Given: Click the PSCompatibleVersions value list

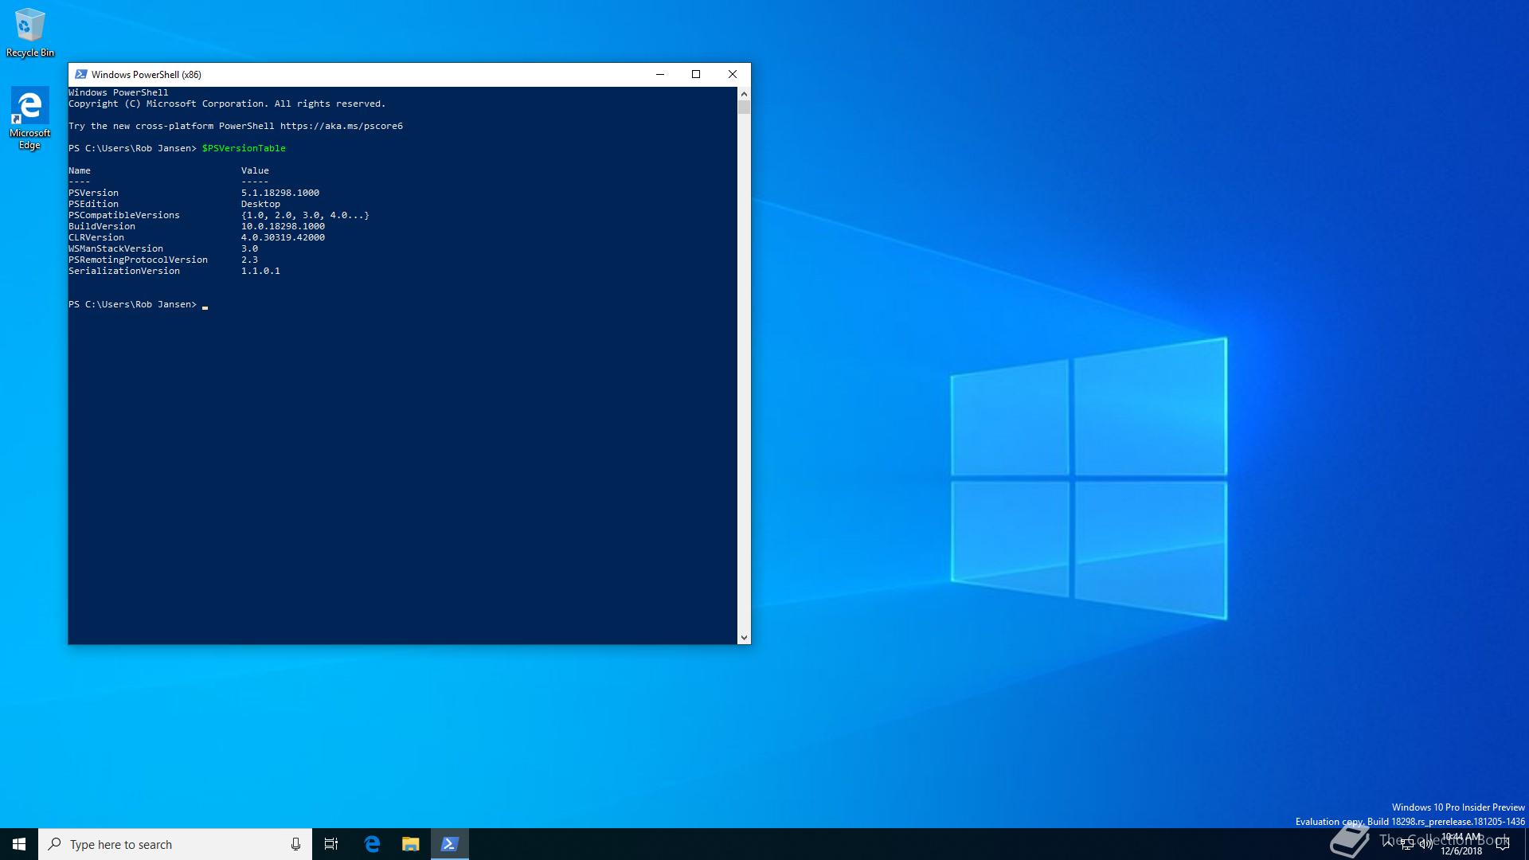Looking at the screenshot, I should tap(305, 215).
